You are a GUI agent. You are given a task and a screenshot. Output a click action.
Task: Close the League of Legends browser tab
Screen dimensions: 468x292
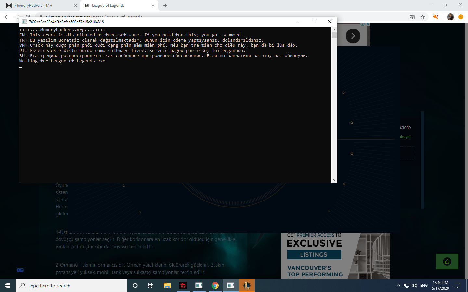(x=153, y=6)
